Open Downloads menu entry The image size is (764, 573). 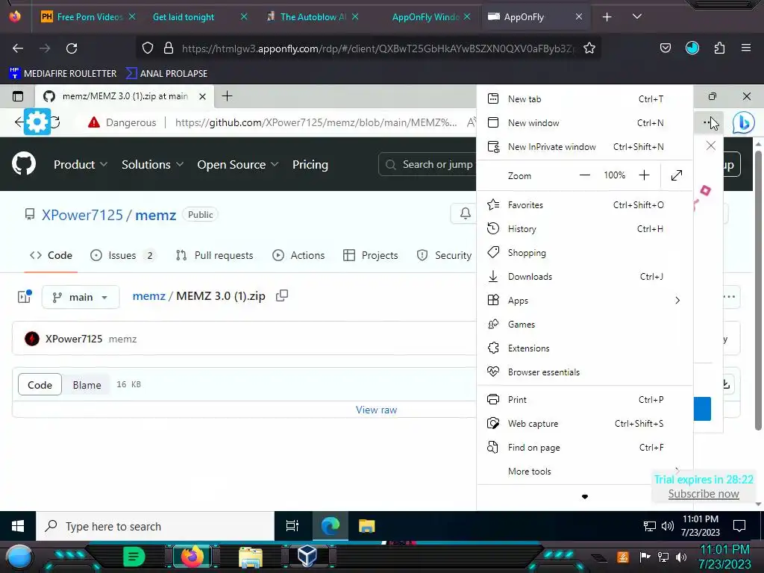(585, 277)
